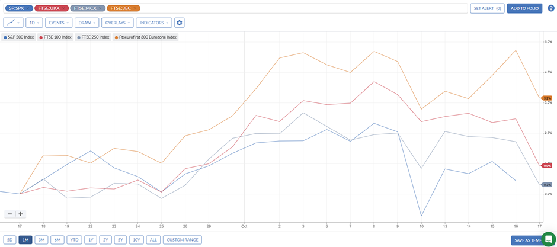Remove the FTSE:MCX ticker tag
The width and height of the screenshot is (557, 247).
tap(101, 8)
